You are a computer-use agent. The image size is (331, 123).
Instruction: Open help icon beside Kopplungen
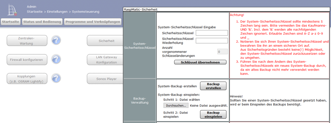click(x=56, y=78)
